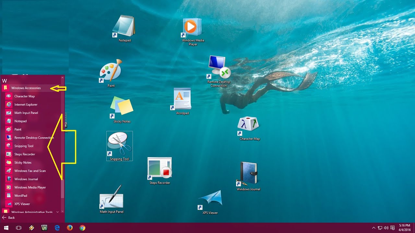
Task: Select the Snipping Tool desktop shortcut
Action: click(119, 146)
